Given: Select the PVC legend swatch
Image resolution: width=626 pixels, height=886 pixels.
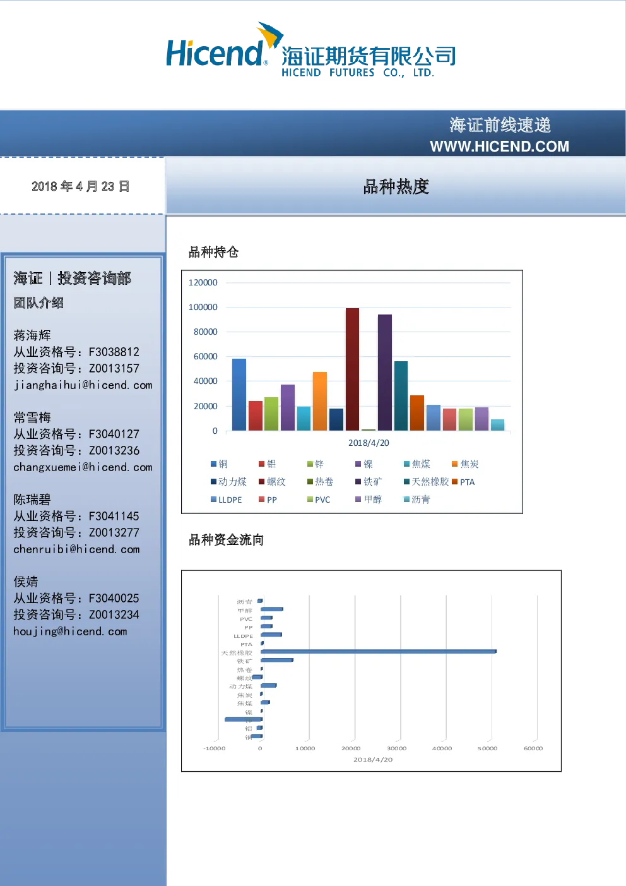Looking at the screenshot, I should tap(310, 500).
